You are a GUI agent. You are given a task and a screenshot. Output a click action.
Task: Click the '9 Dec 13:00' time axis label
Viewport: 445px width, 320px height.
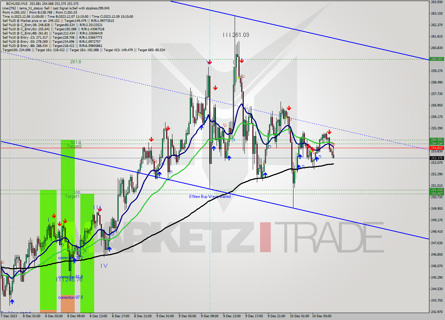232,316
